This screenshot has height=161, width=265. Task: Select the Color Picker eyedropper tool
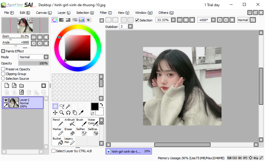81,113
